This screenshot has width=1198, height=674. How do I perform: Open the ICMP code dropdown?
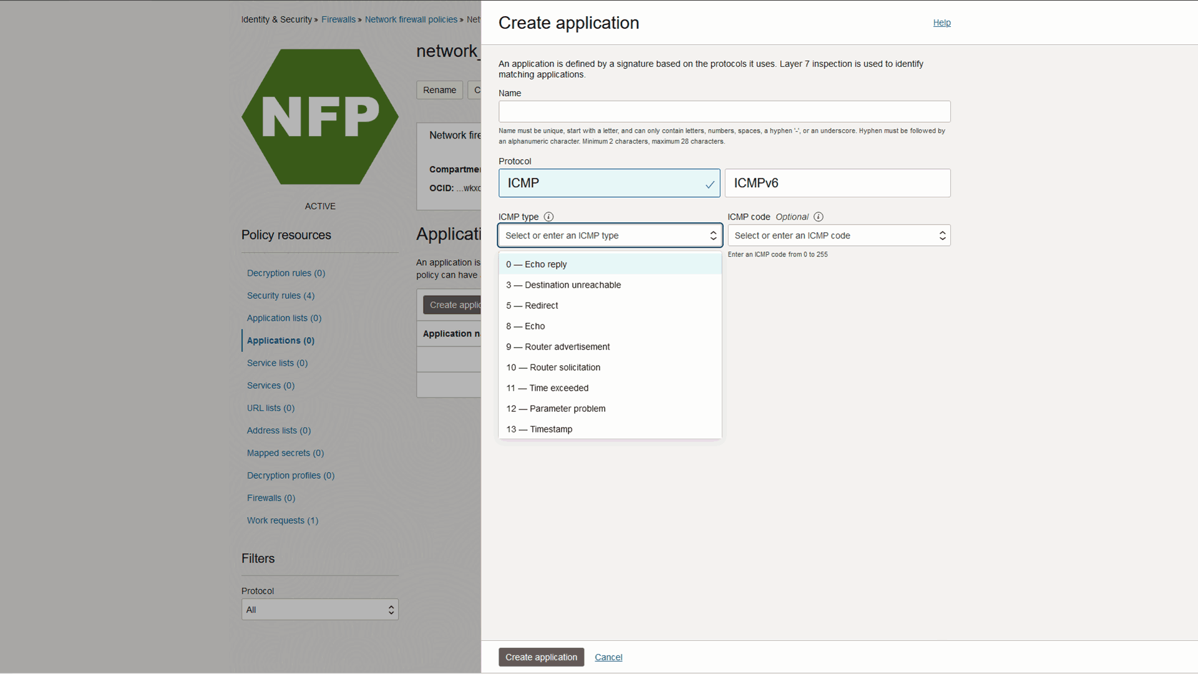(839, 235)
